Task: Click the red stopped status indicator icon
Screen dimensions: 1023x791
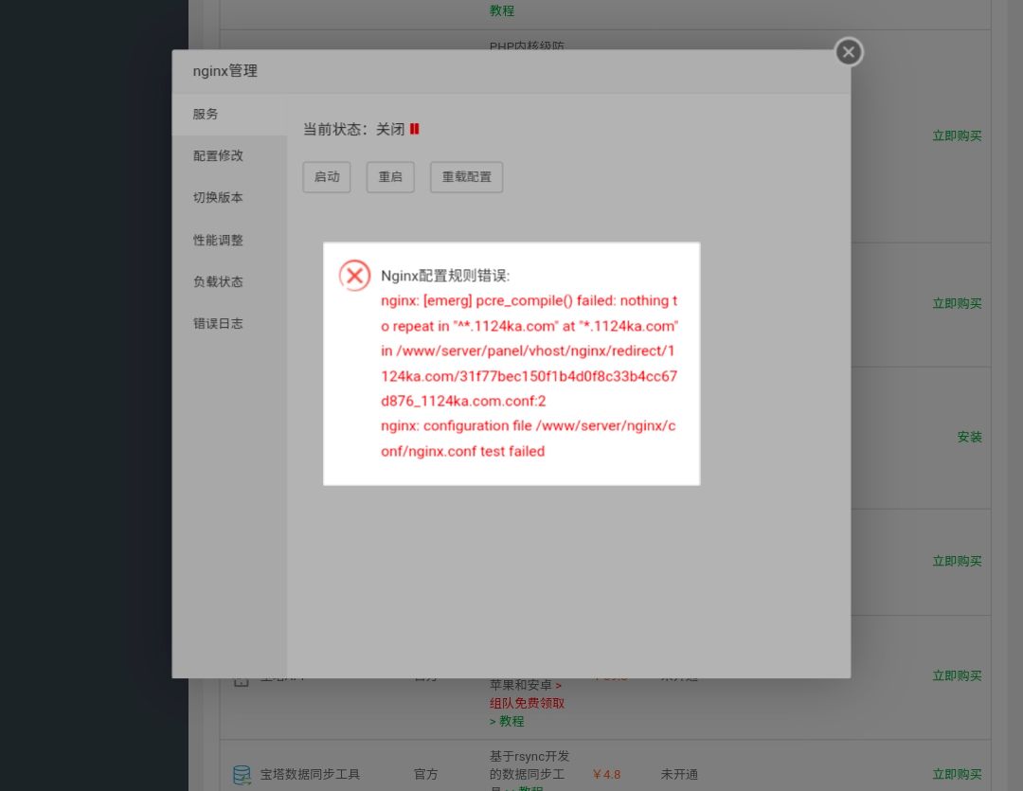Action: tap(414, 129)
